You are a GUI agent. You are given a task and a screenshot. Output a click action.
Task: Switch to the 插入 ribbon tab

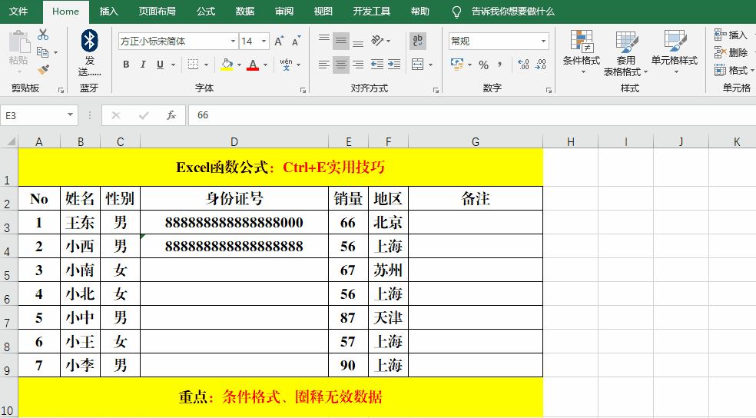[109, 12]
